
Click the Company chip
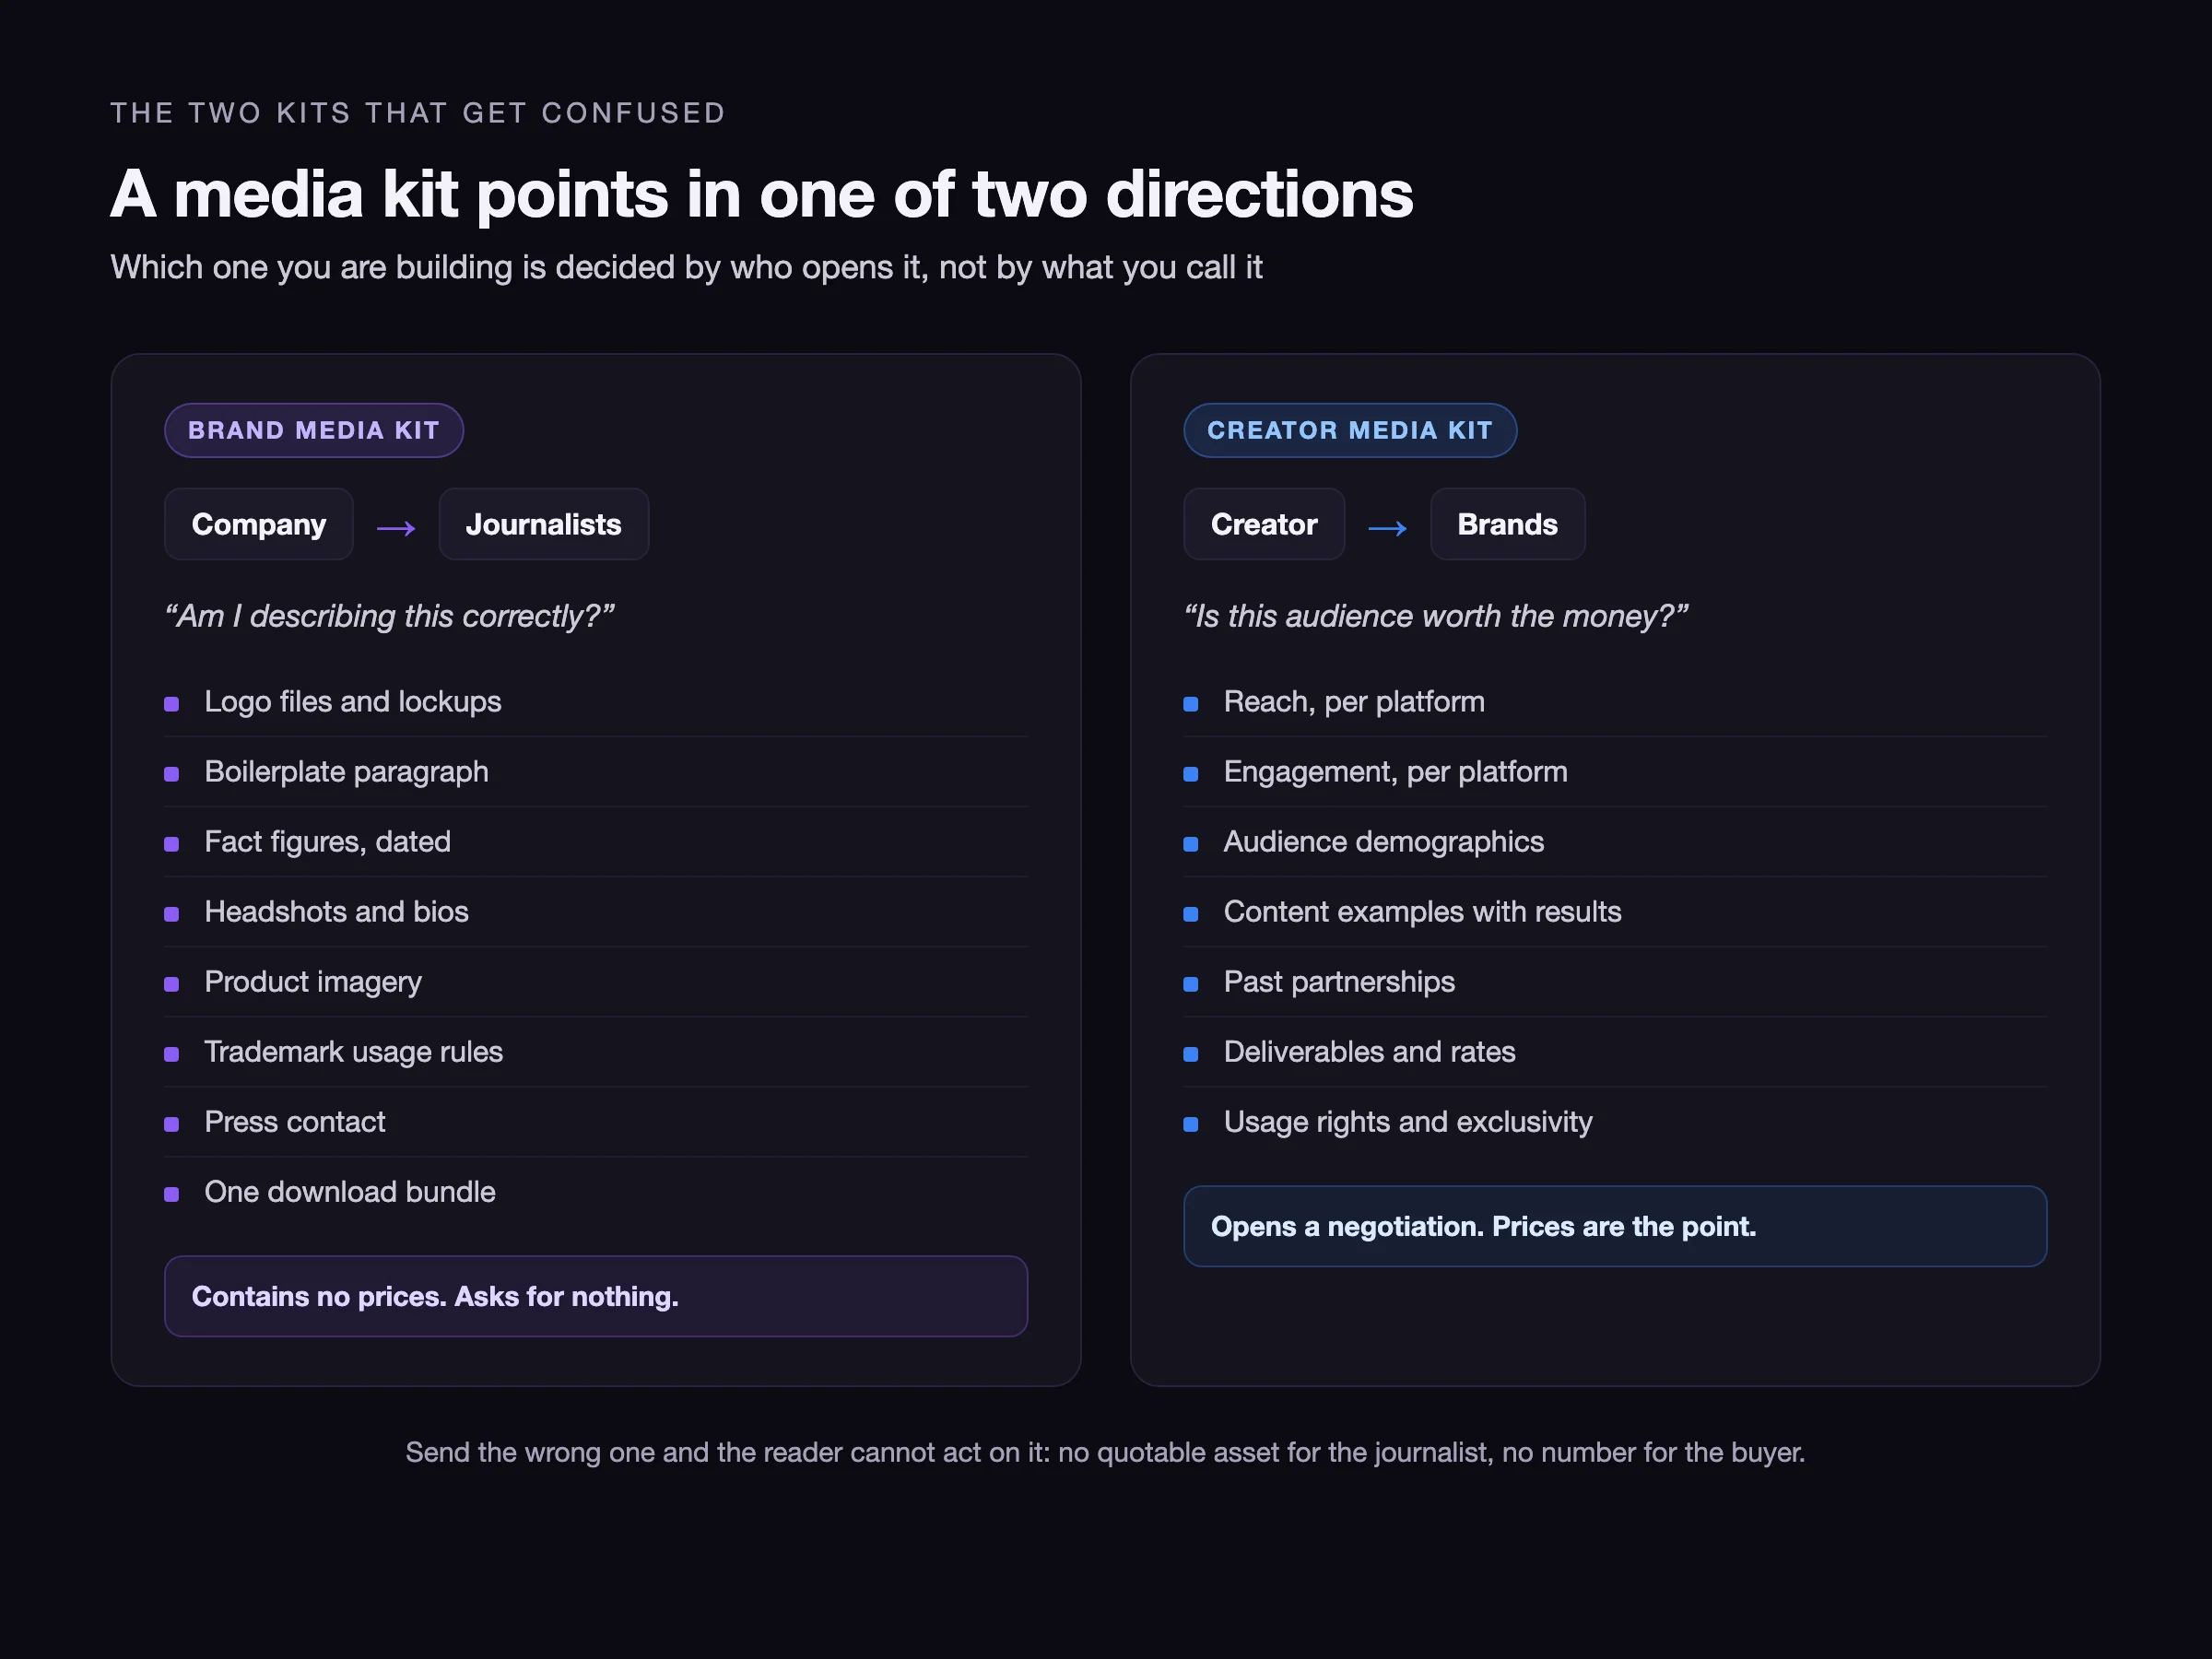[x=259, y=524]
